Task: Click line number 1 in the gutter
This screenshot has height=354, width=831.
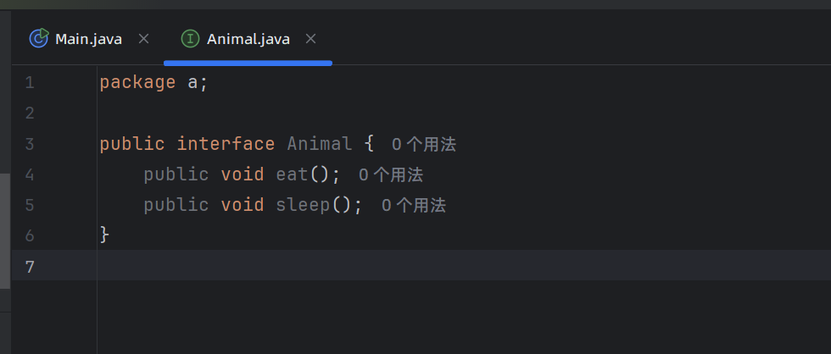Action: (x=30, y=83)
